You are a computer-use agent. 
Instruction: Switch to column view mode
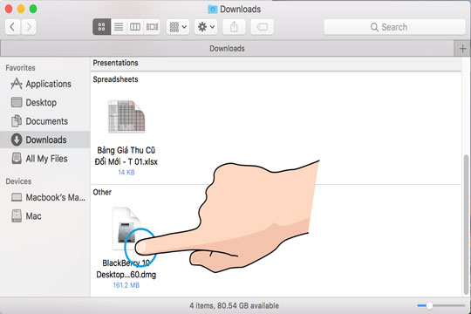tap(135, 27)
